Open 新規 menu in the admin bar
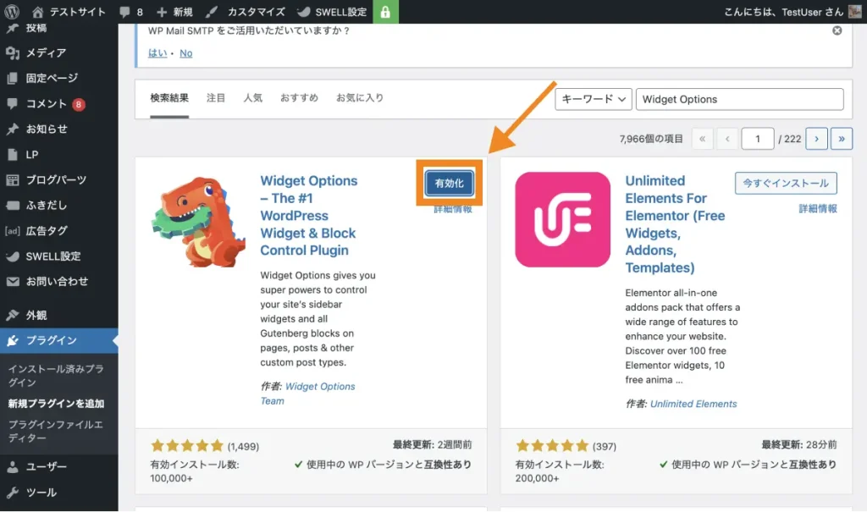The width and height of the screenshot is (867, 512). [x=175, y=12]
